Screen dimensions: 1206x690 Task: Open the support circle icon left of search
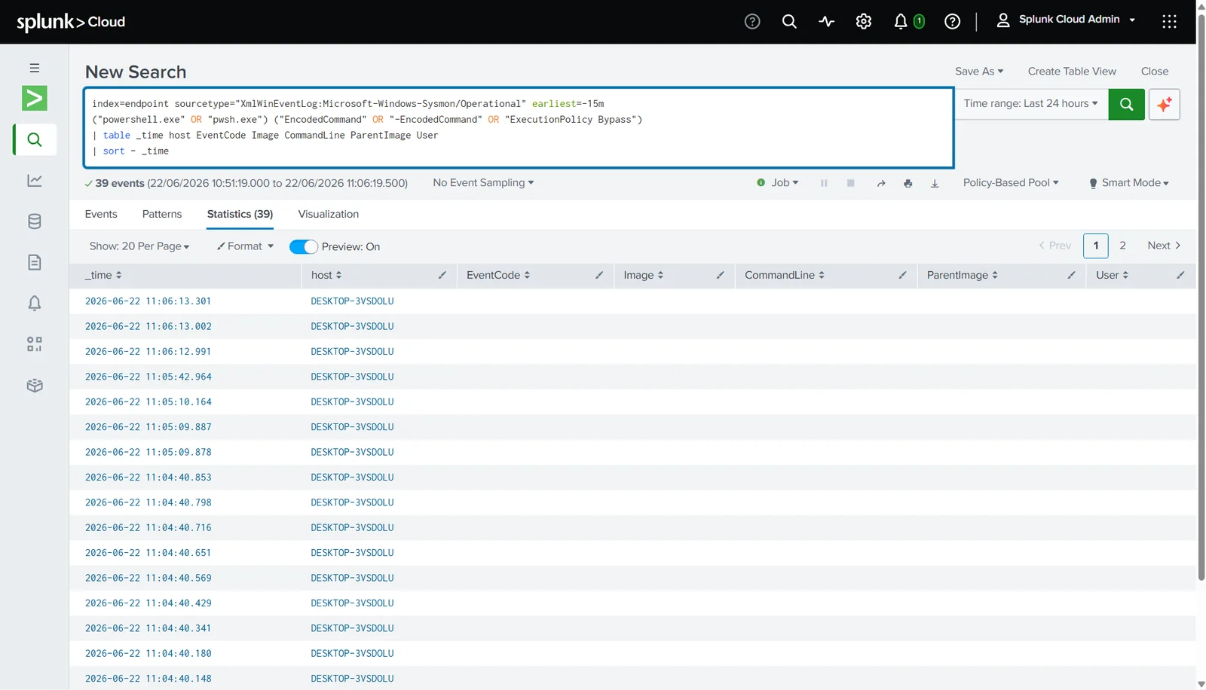click(752, 21)
